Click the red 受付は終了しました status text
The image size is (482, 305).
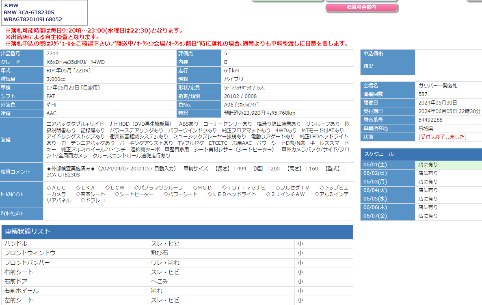point(442,137)
